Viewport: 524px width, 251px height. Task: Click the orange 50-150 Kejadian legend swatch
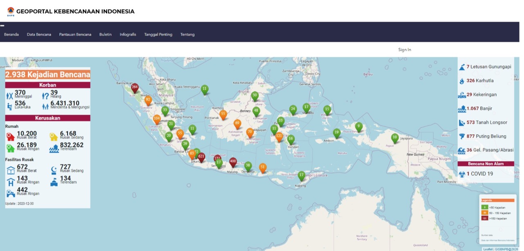tap(485, 213)
